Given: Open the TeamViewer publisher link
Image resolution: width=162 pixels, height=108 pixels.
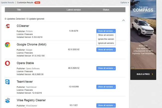Looking at the screenshot, I should pyautogui.click(x=31, y=87).
